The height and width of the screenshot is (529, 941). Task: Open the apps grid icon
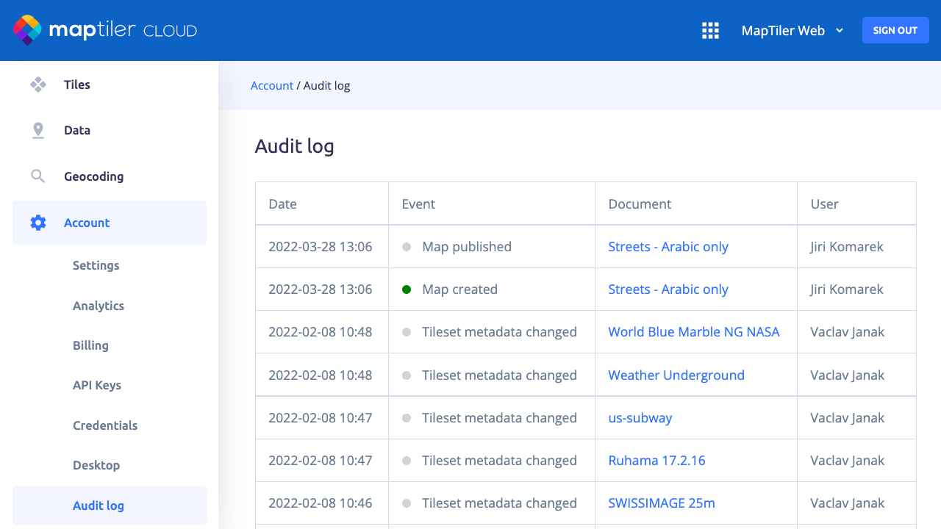710,30
